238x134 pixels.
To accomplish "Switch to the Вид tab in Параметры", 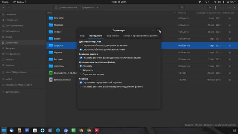I will pyautogui.click(x=82, y=36).
